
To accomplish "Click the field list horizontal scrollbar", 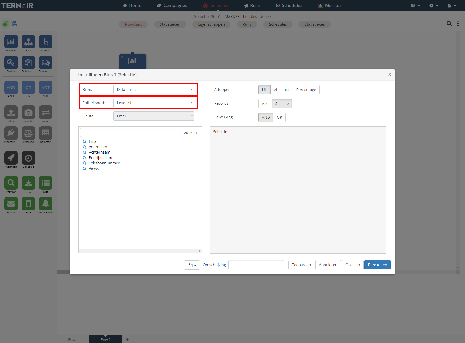I will coord(140,251).
